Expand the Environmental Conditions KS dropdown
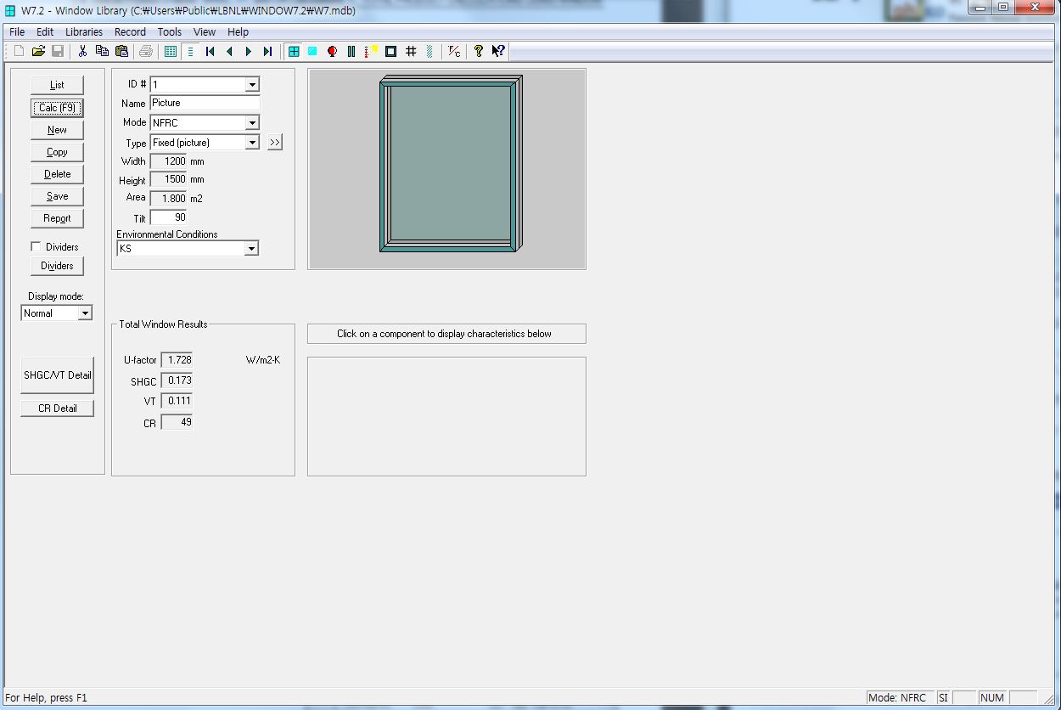The height and width of the screenshot is (710, 1061). [251, 249]
